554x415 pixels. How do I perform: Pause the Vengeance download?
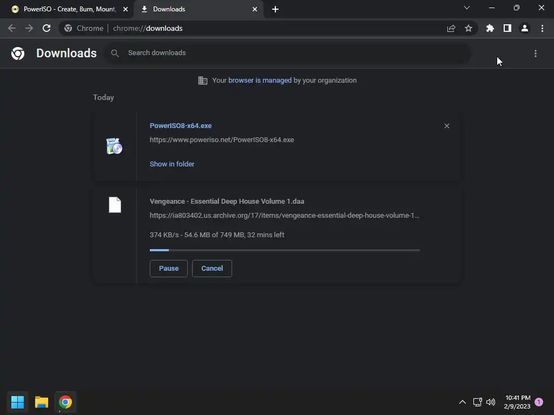click(169, 269)
